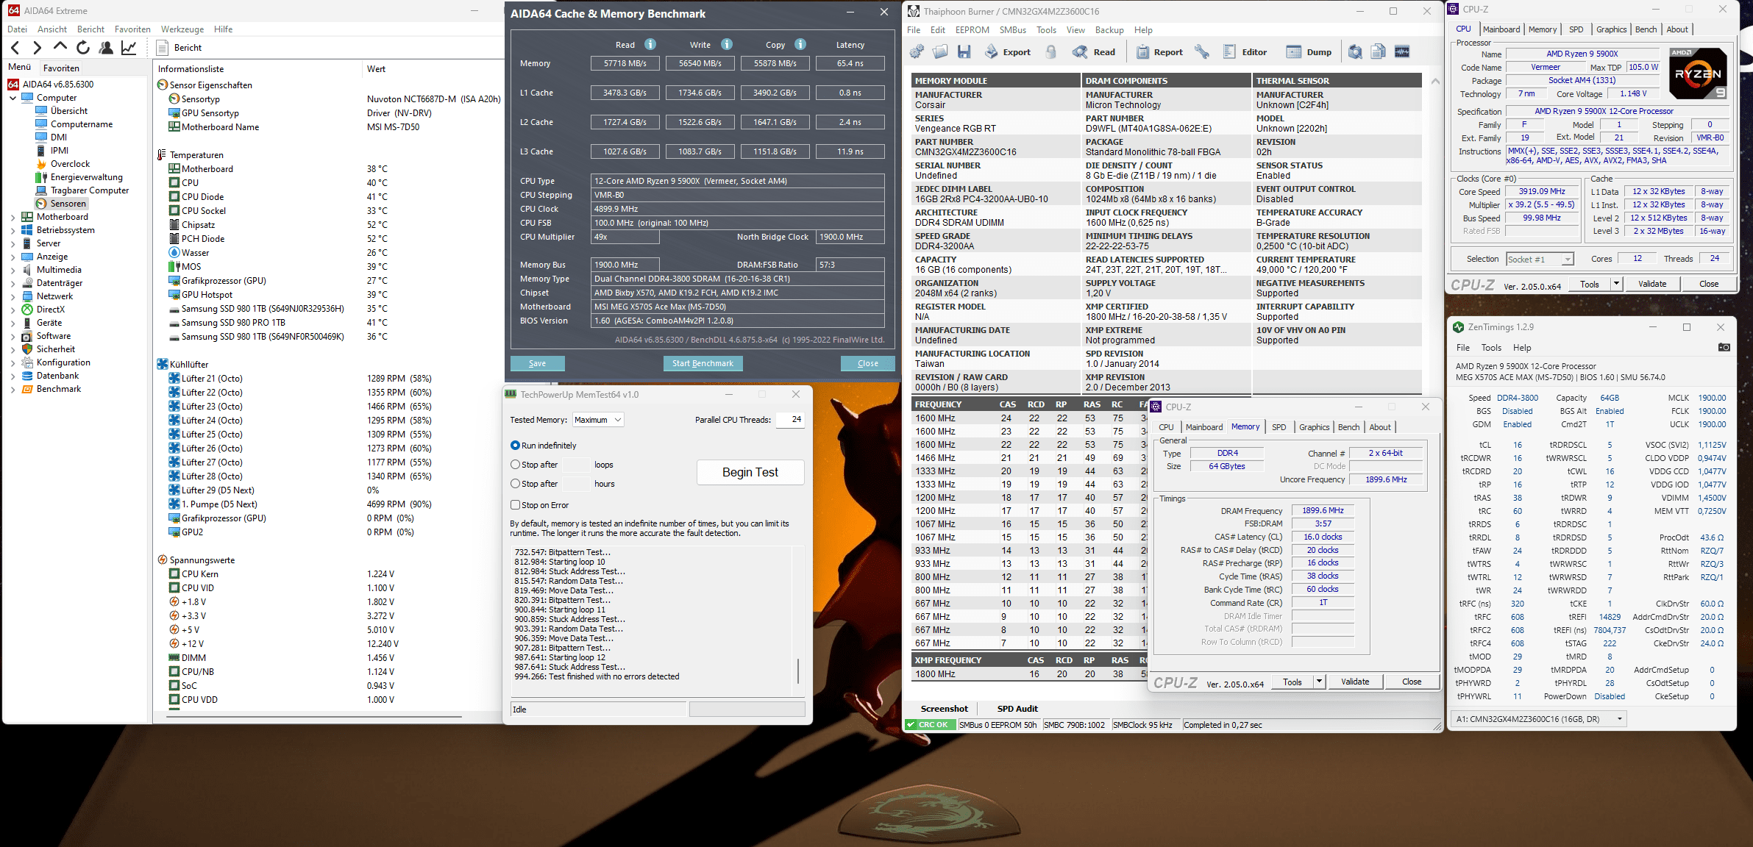Click Export in Thaiphoon toolbar
This screenshot has width=1753, height=847.
(x=1008, y=51)
